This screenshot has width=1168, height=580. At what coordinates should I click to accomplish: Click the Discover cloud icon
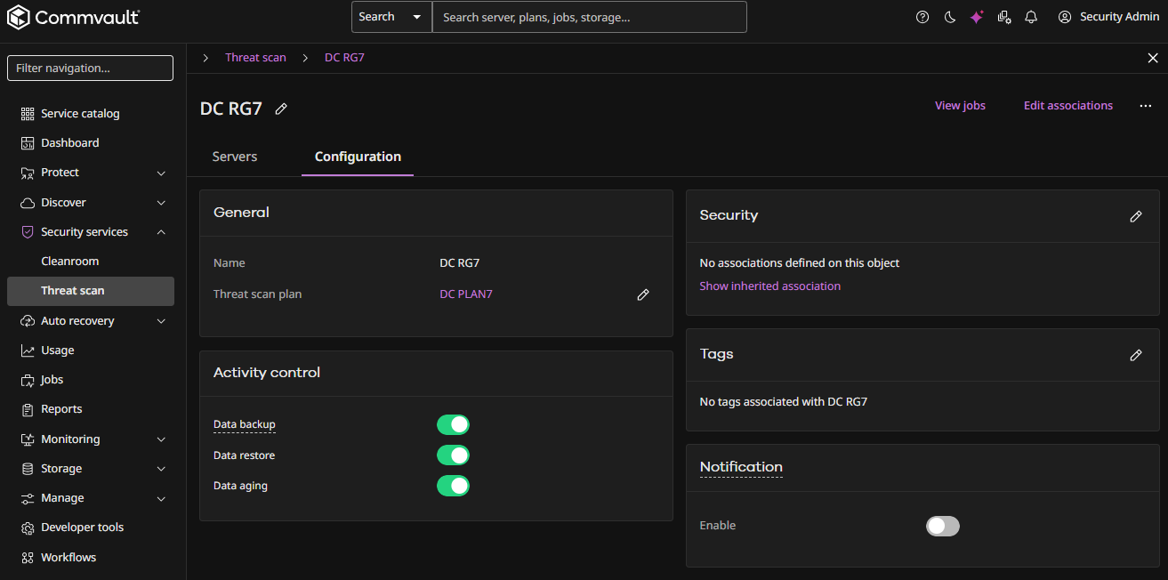[x=28, y=203]
